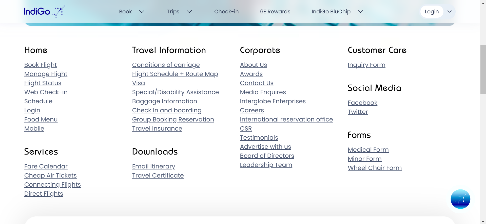Open Special/Disability Assistance link
The height and width of the screenshot is (224, 486).
point(176,92)
